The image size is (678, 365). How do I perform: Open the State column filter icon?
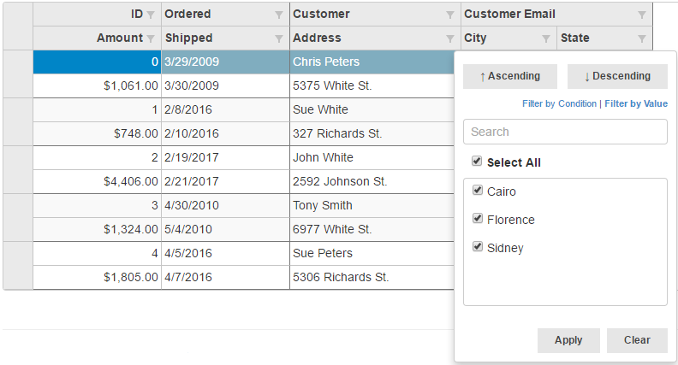[642, 38]
